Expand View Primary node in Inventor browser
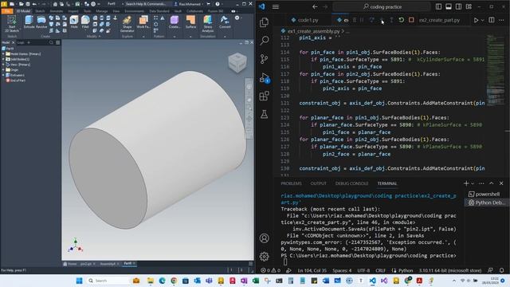This screenshot has height=287, width=510. (x=3, y=65)
